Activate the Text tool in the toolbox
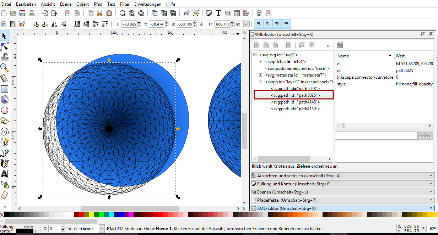Viewport: 438px width, 235px height. click(x=5, y=174)
